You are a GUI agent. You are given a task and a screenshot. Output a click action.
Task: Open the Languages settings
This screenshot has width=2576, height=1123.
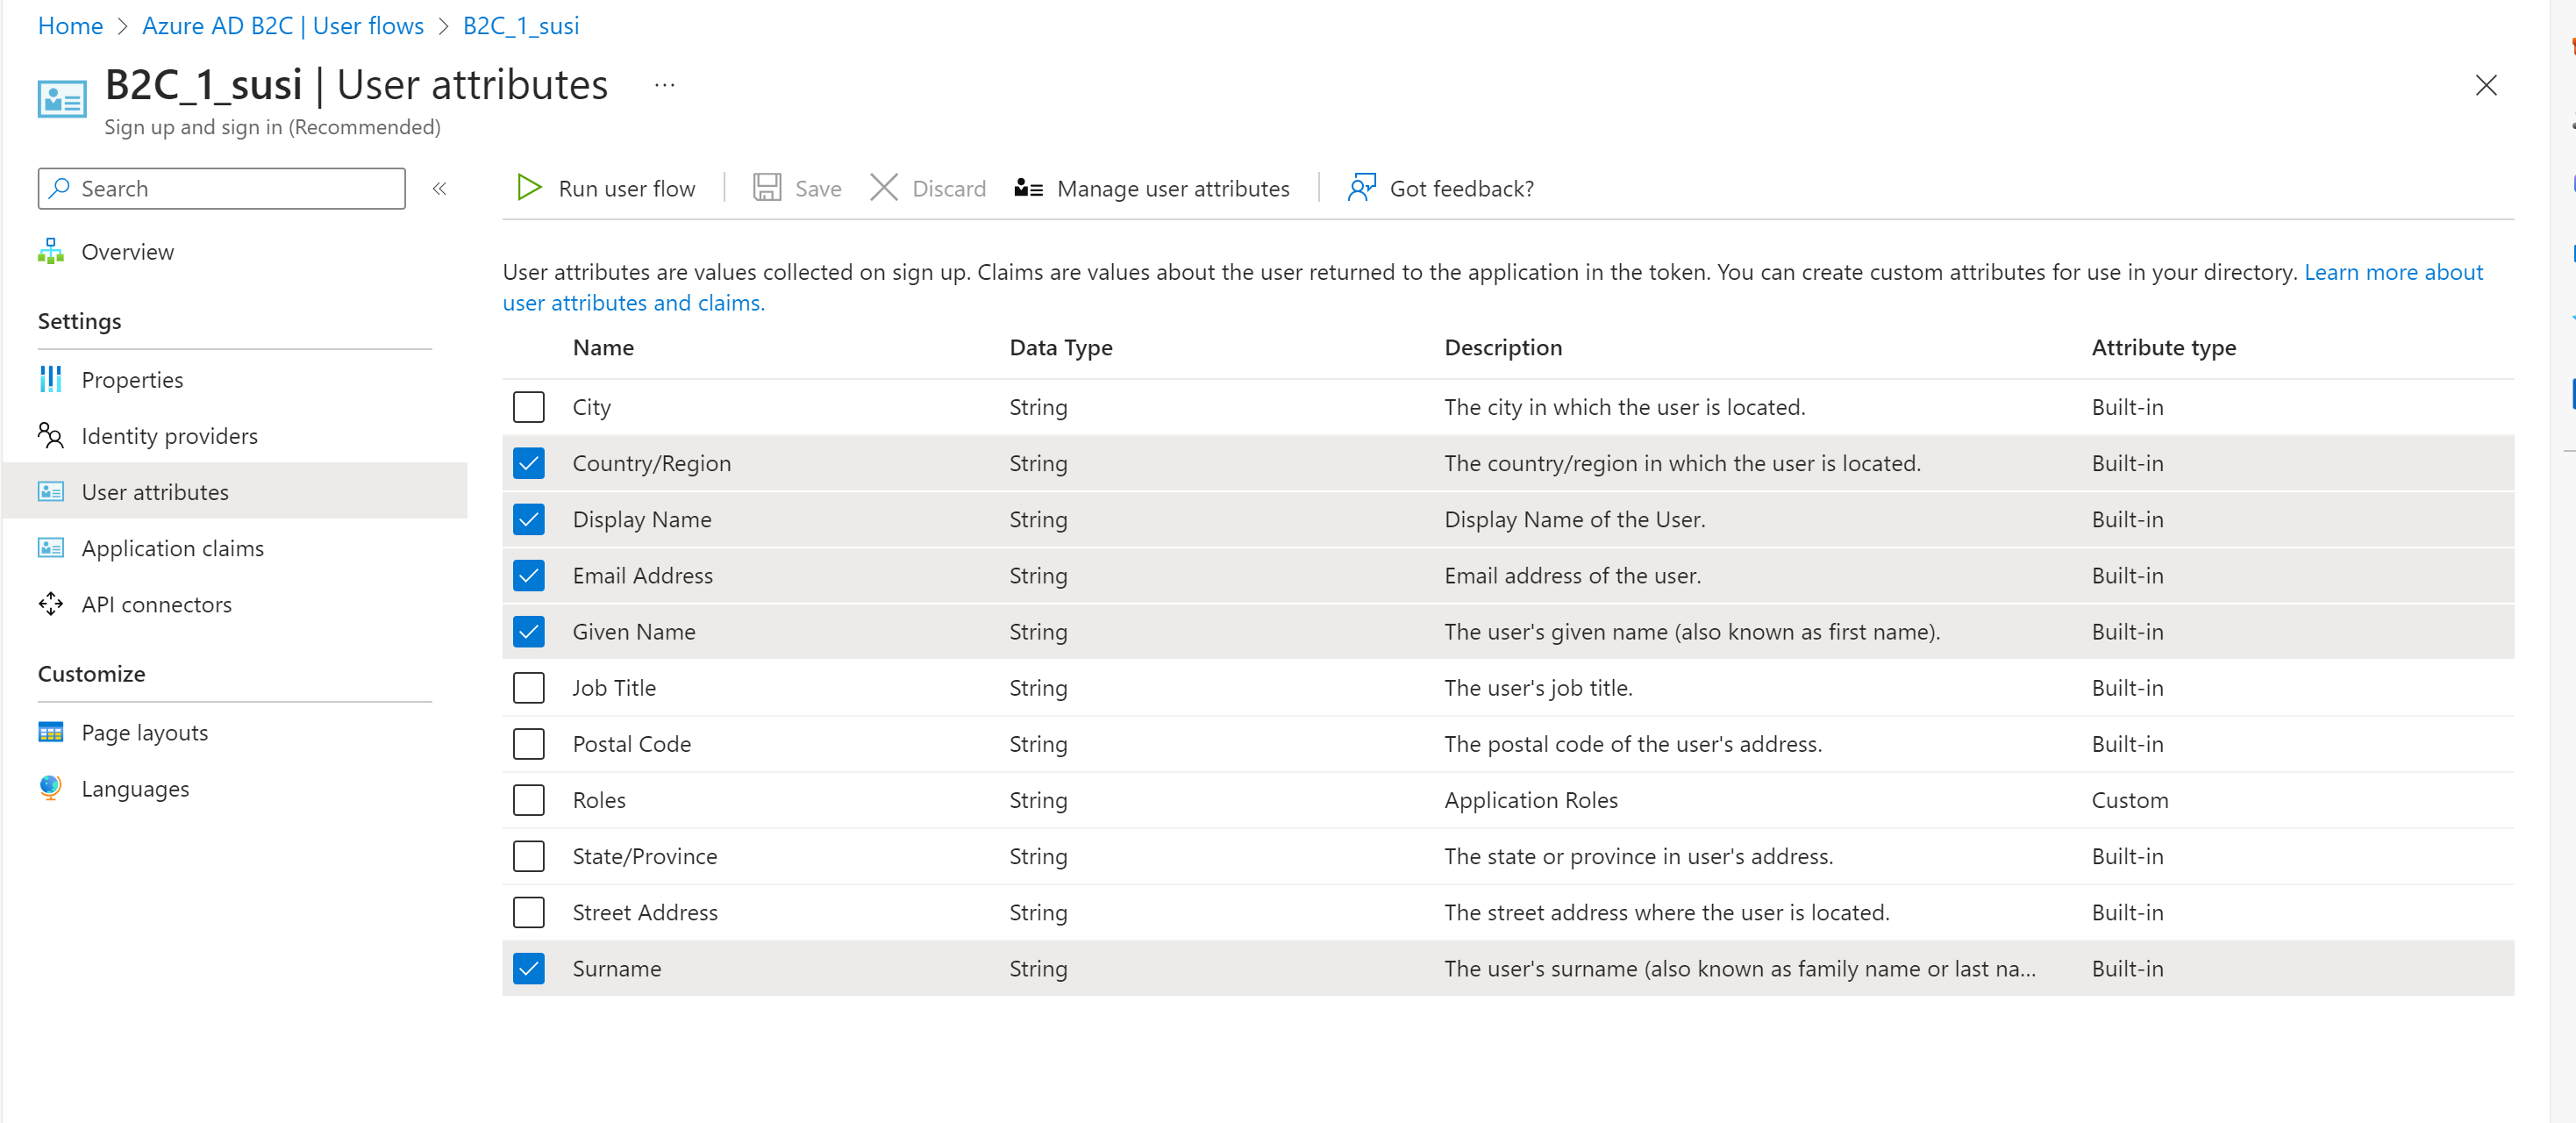coord(135,788)
